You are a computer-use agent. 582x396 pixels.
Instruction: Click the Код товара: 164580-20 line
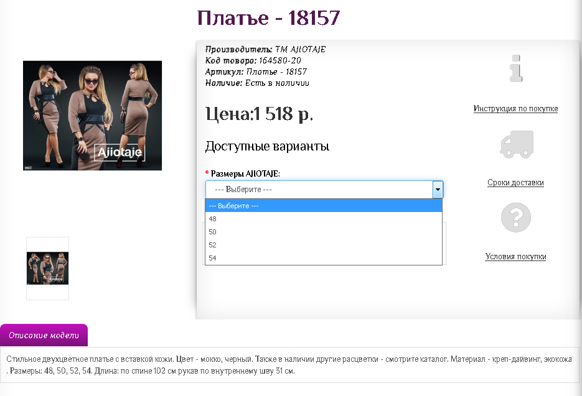253,60
